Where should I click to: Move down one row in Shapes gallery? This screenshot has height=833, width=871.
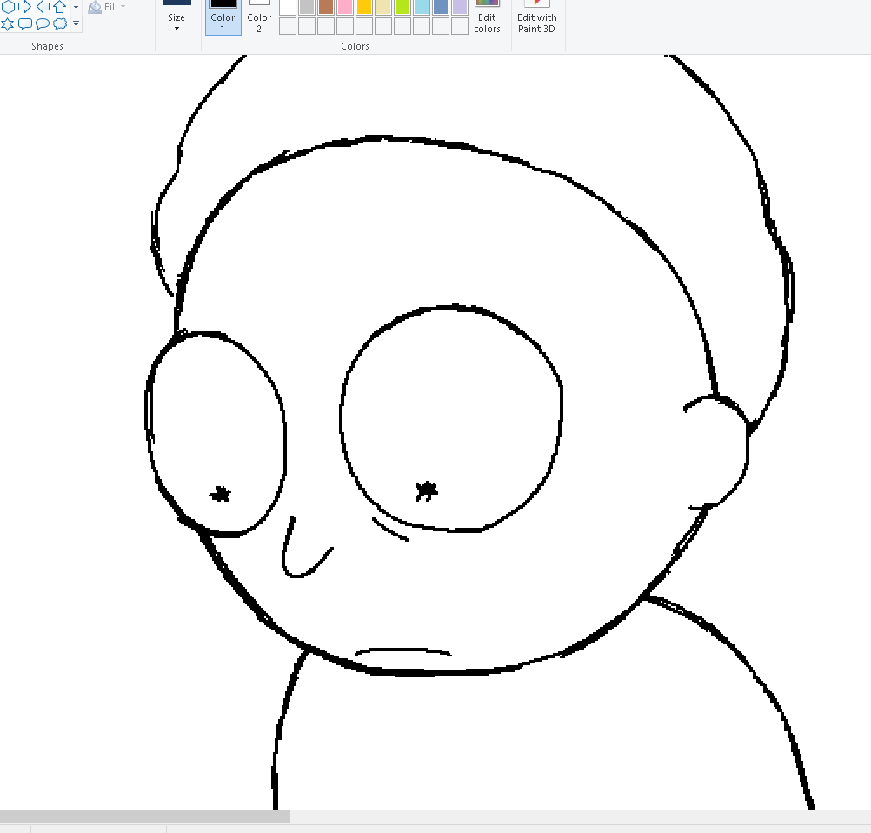76,7
